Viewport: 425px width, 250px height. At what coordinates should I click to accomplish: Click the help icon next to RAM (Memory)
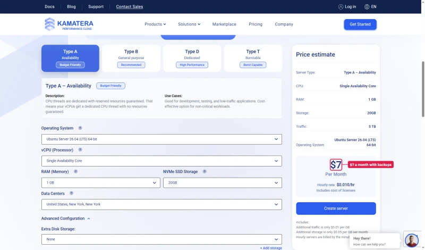75,172
